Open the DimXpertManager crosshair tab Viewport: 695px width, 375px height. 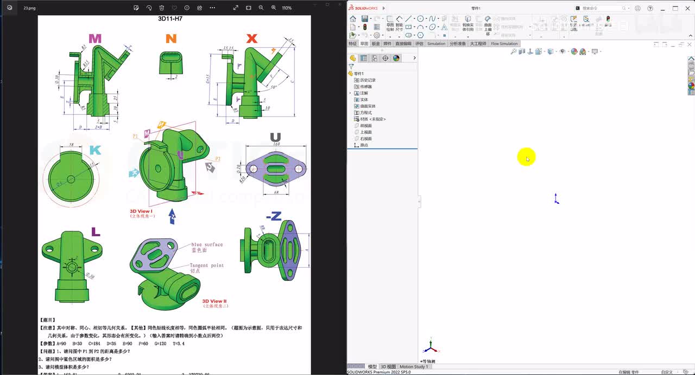[386, 58]
